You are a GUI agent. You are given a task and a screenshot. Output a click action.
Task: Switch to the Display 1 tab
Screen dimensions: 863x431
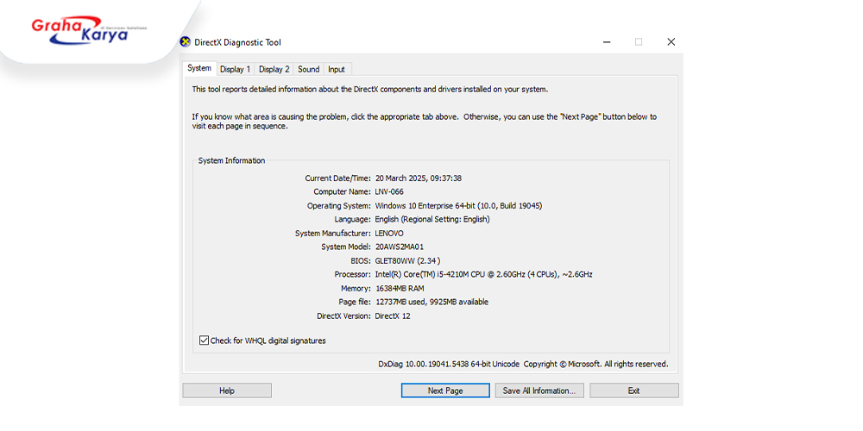click(x=235, y=69)
